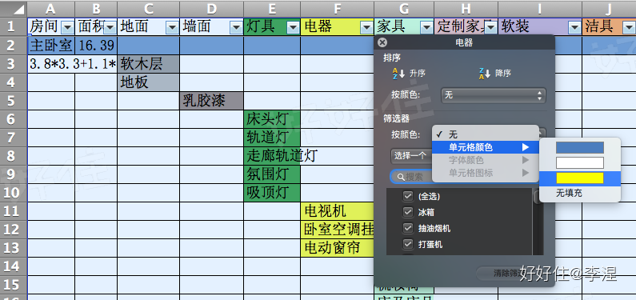Open the filter arrow on 灯具 header
Viewport: 636px width, 300px height.
pos(294,27)
